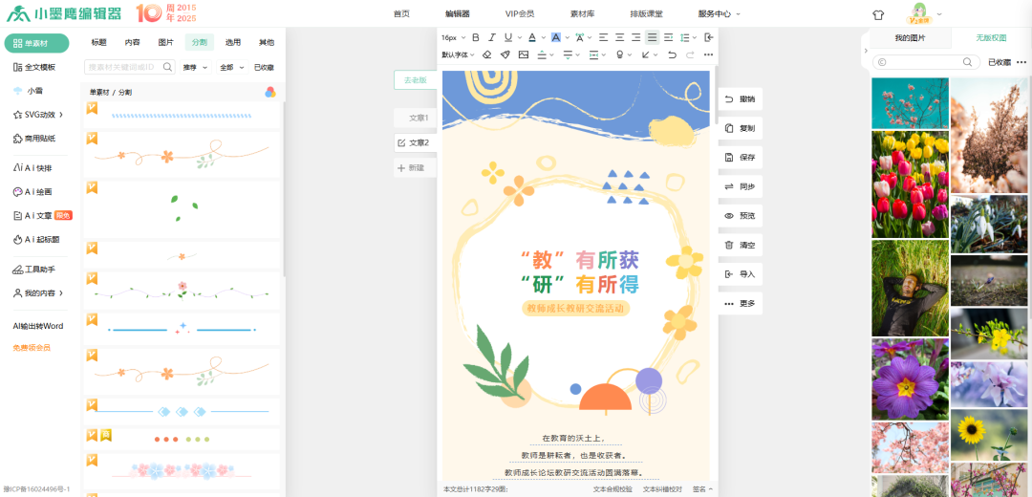
Task: Toggle bold formatting in editor toolbar
Action: [x=476, y=37]
